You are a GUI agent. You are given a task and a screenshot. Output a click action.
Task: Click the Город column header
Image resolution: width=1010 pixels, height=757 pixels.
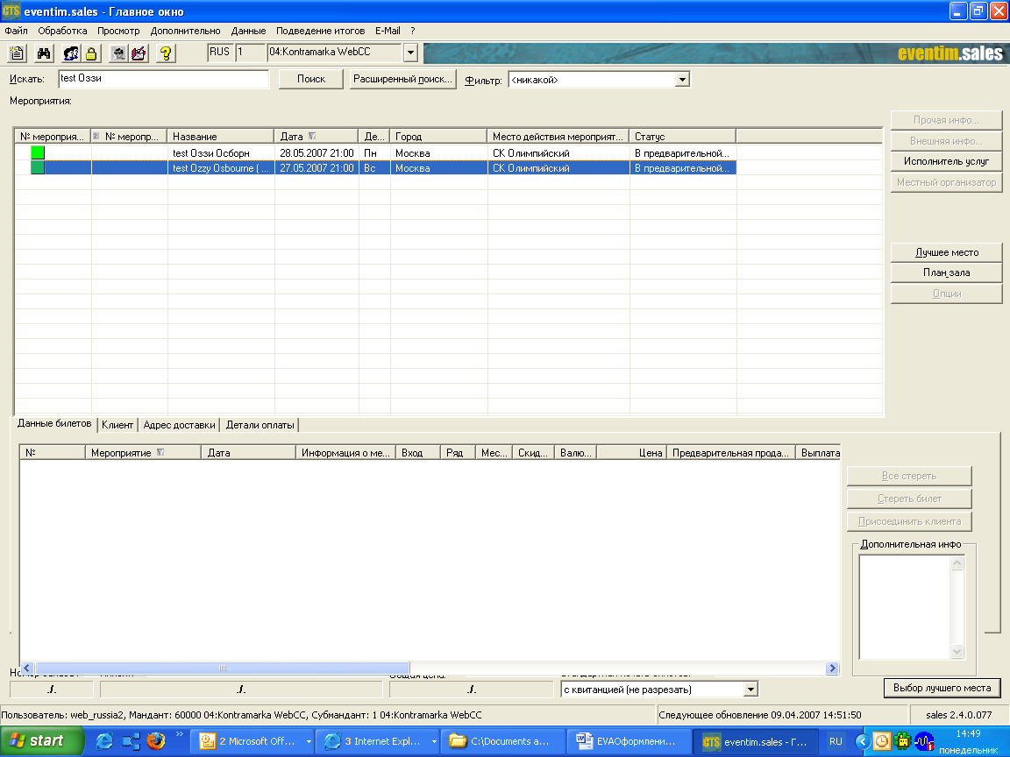pos(438,137)
